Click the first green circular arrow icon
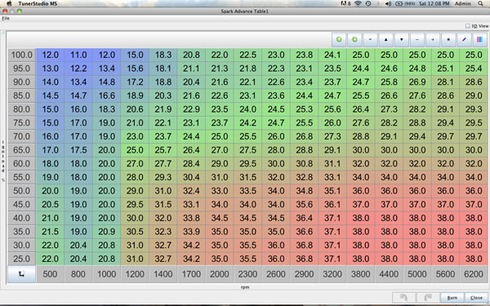Image resolution: width=490 pixels, height=306 pixels. coord(339,40)
